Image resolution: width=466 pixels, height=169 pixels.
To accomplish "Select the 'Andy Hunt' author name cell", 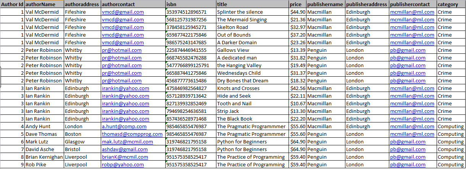I will click(x=44, y=126).
